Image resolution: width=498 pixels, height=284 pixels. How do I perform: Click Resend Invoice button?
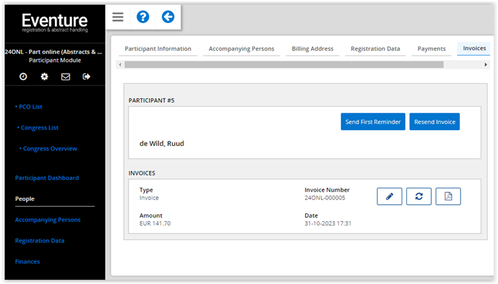point(434,122)
